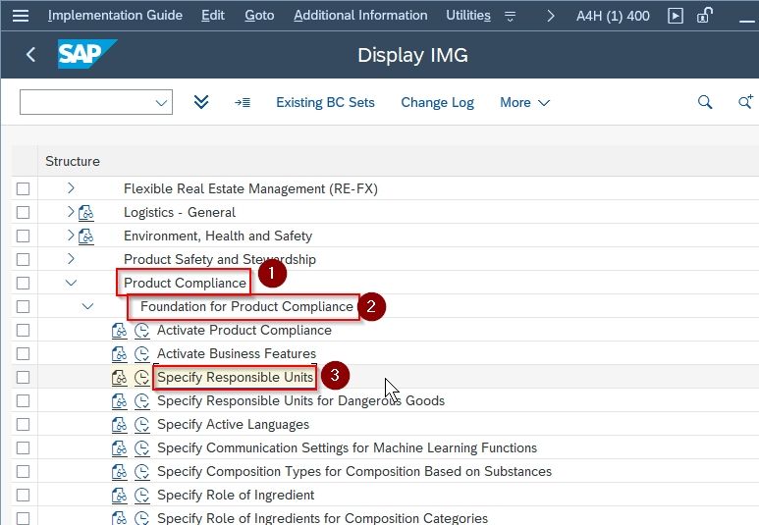
Task: Click the position-entry indent icon
Action: (x=243, y=103)
